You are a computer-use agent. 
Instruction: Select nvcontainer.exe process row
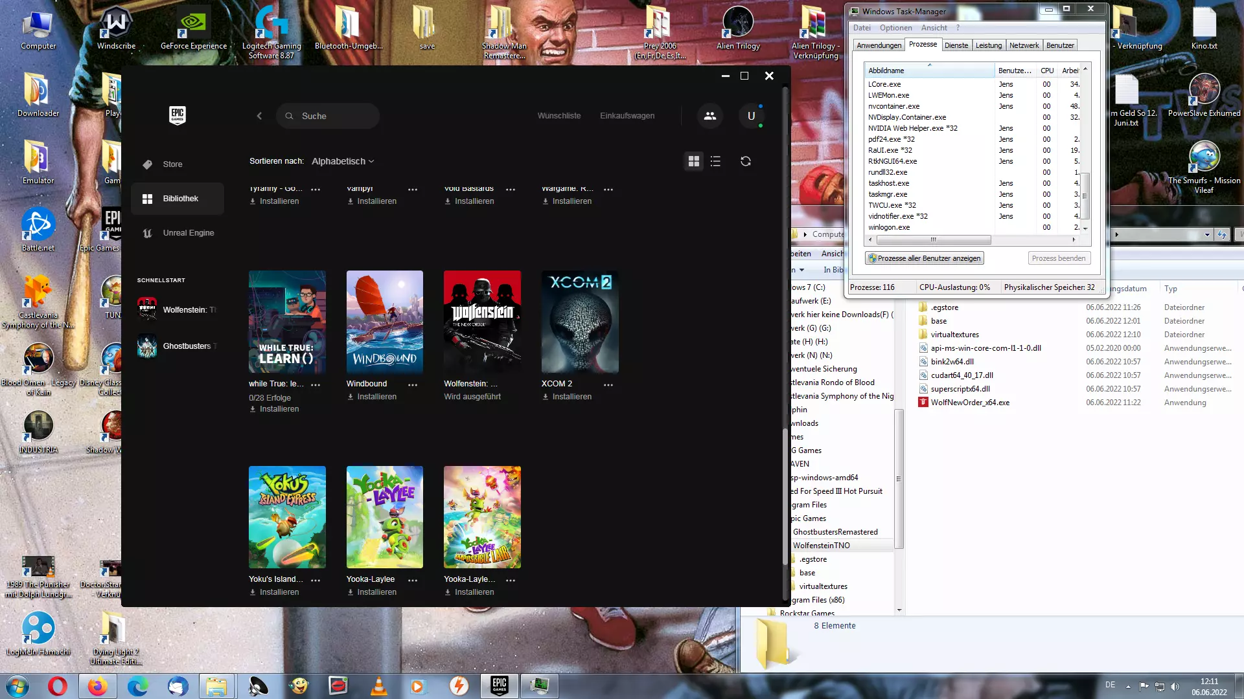click(973, 106)
